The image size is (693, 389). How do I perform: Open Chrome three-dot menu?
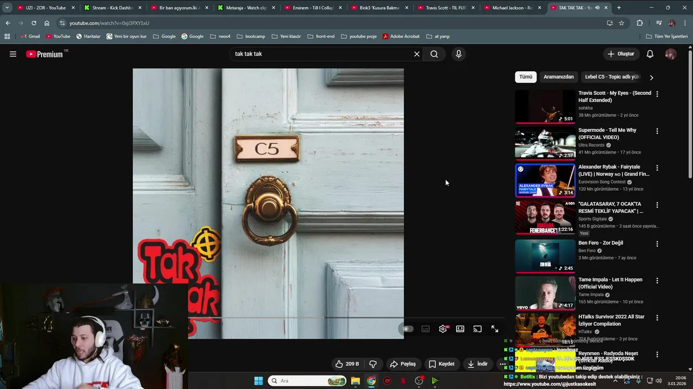(x=685, y=23)
